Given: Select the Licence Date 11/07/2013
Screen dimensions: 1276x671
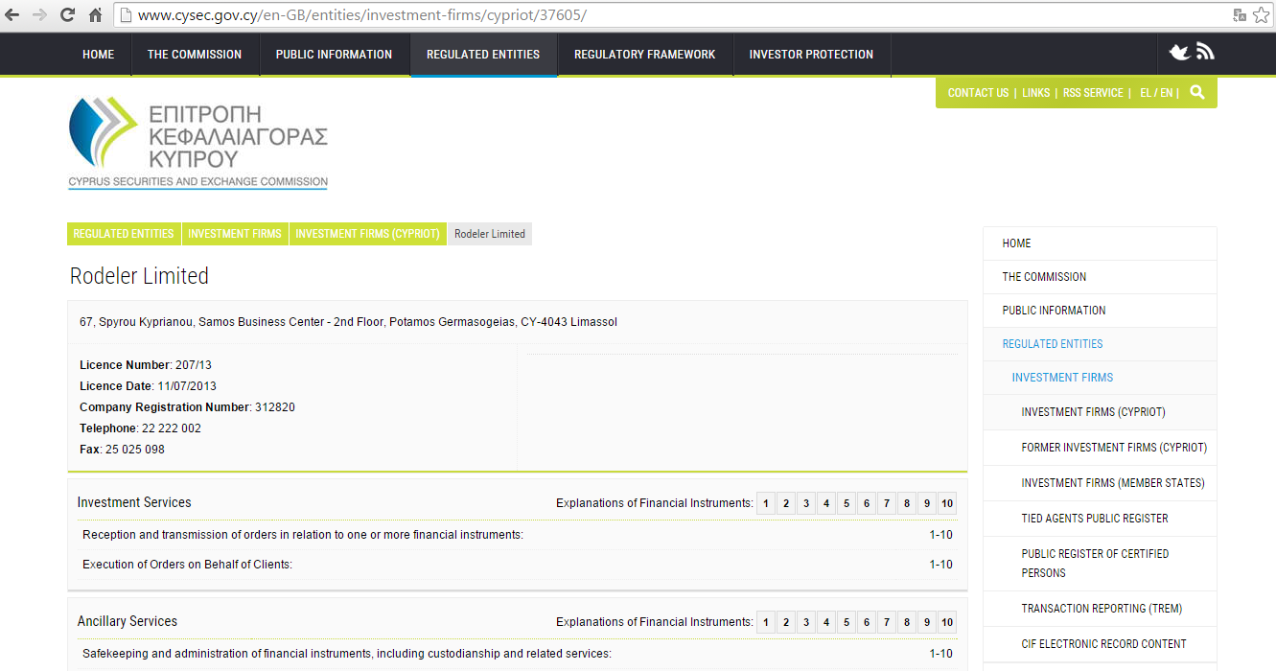Looking at the screenshot, I should (x=187, y=386).
